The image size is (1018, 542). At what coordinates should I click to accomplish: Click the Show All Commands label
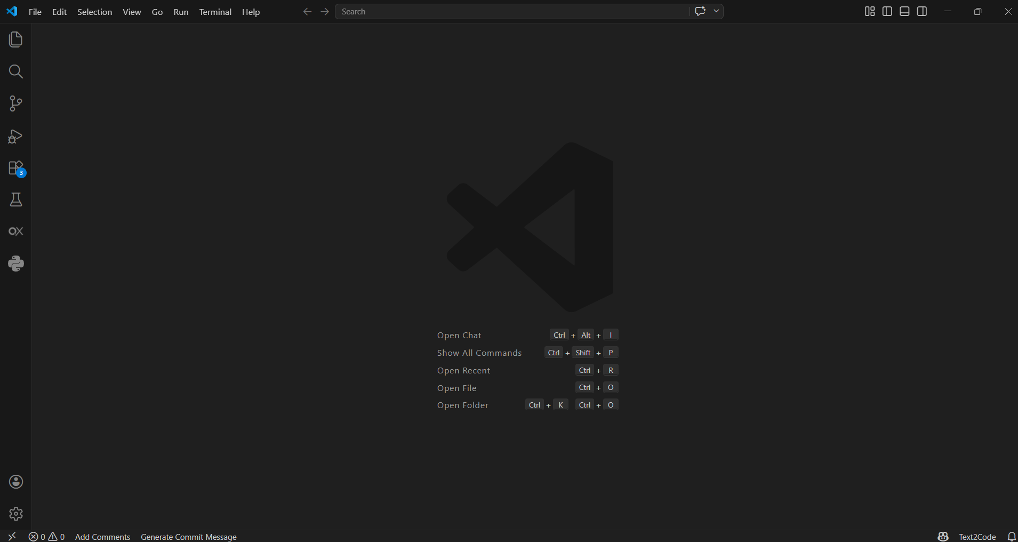[x=479, y=353]
